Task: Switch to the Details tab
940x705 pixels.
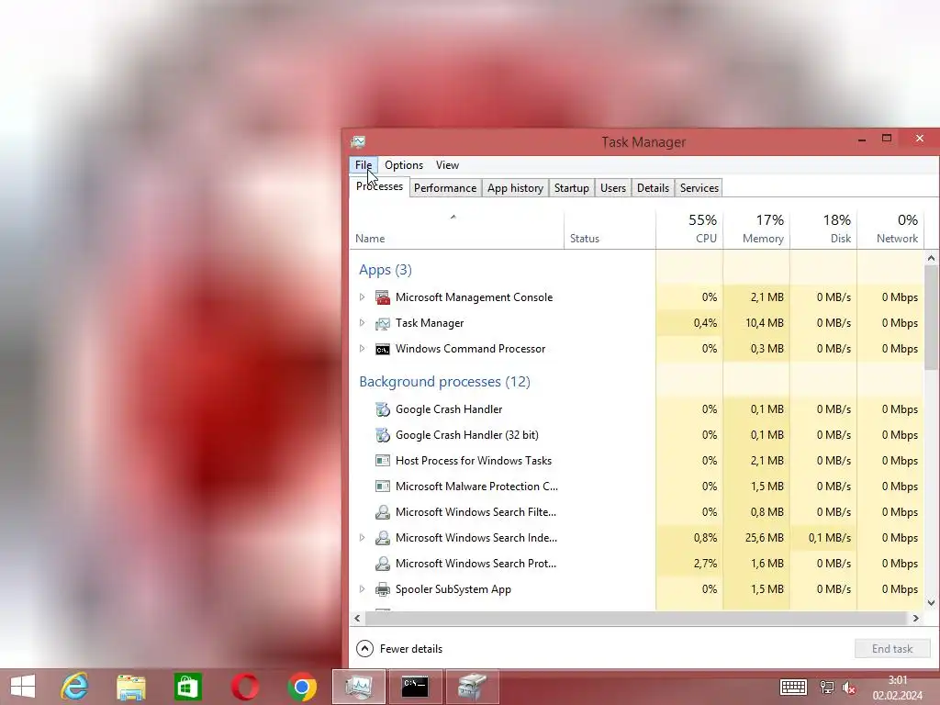Action: coord(653,188)
